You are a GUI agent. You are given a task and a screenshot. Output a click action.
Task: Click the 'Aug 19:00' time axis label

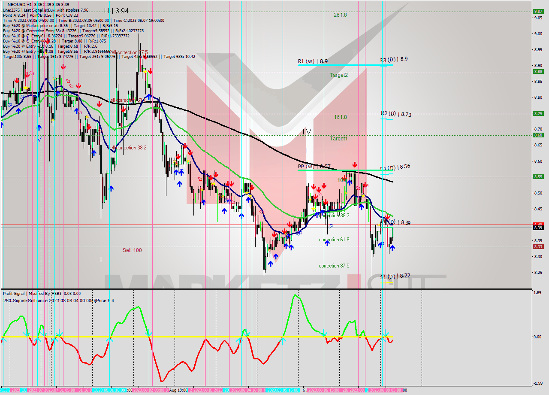178,390
